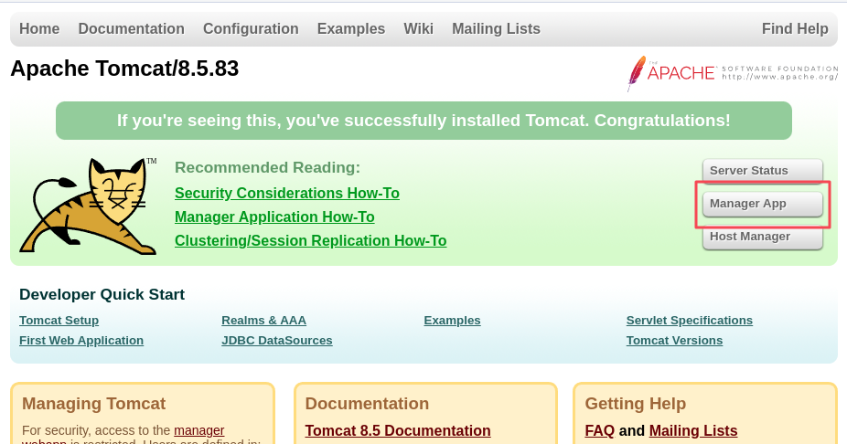This screenshot has width=847, height=444.
Task: Open the Find Help nav item
Action: coord(795,28)
